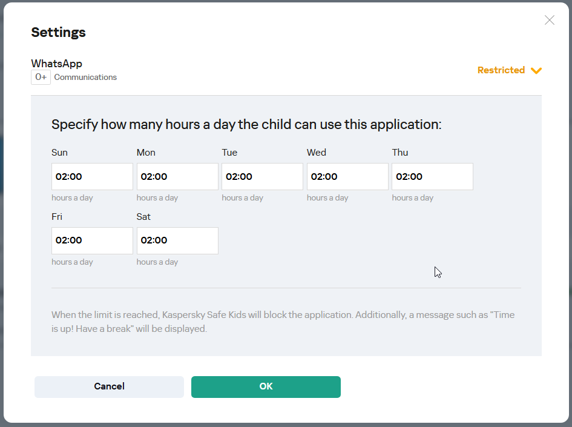Click the Communications category label
This screenshot has width=572, height=427.
85,78
